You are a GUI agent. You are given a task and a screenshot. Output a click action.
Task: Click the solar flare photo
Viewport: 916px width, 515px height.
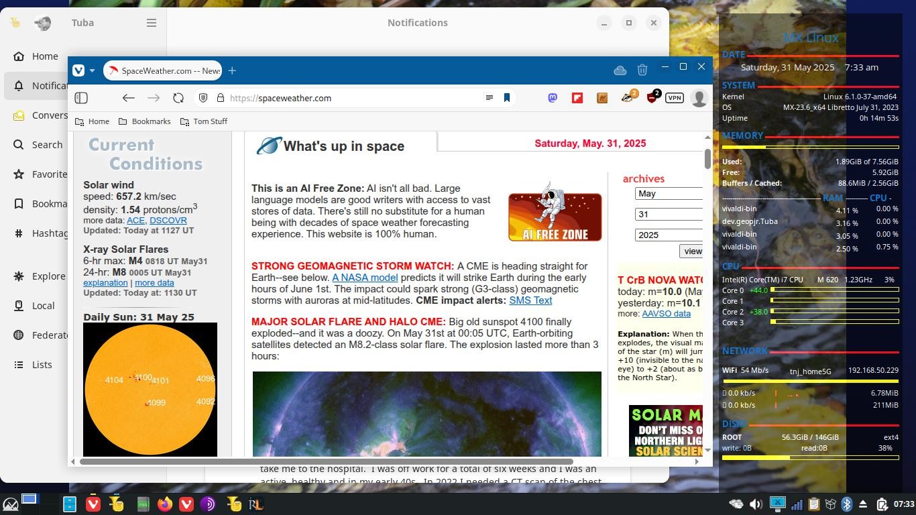(427, 414)
